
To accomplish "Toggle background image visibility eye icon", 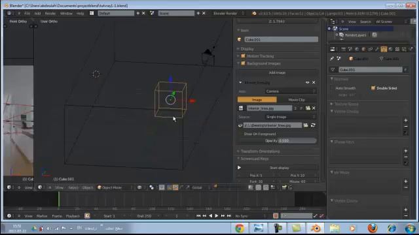I will (307, 83).
